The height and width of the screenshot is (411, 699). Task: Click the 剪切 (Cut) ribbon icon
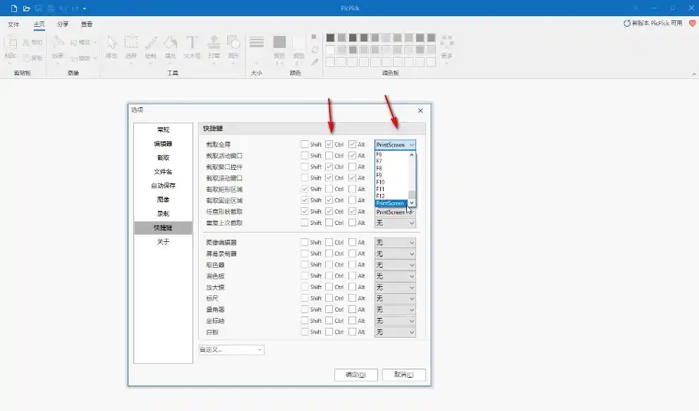(x=32, y=42)
